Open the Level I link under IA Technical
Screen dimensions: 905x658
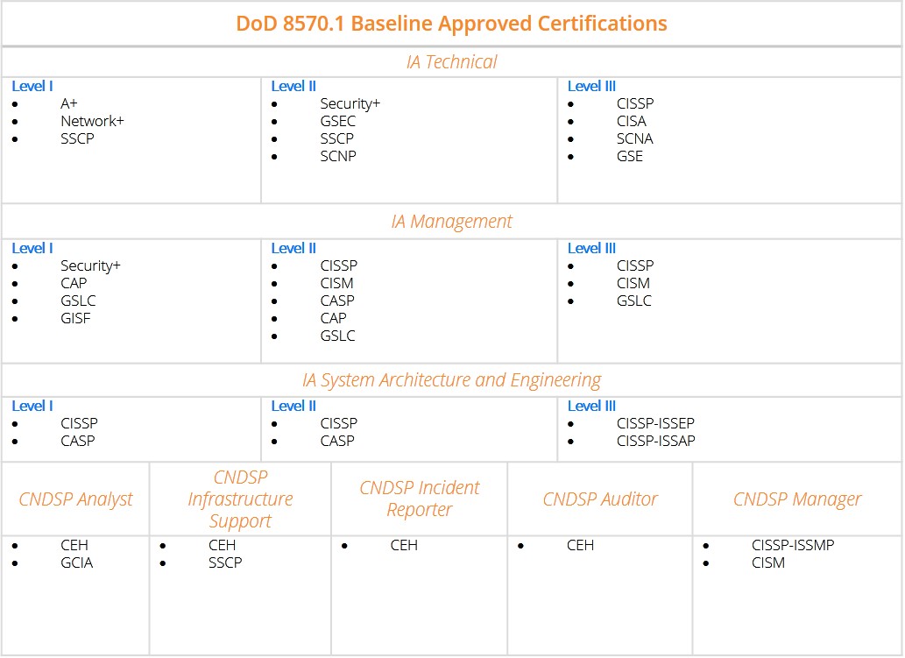point(32,86)
